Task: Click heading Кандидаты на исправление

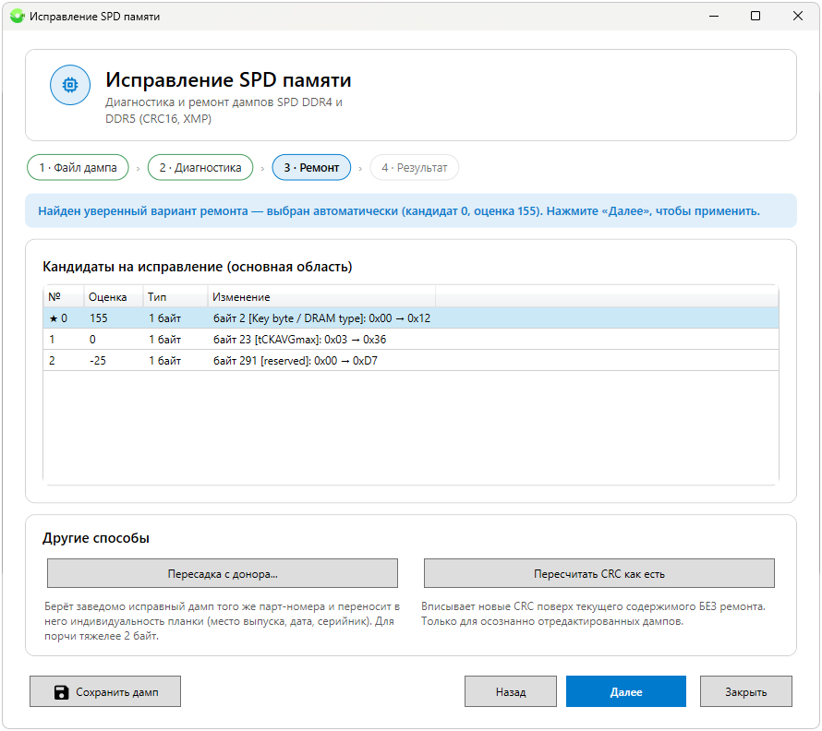Action: (197, 267)
